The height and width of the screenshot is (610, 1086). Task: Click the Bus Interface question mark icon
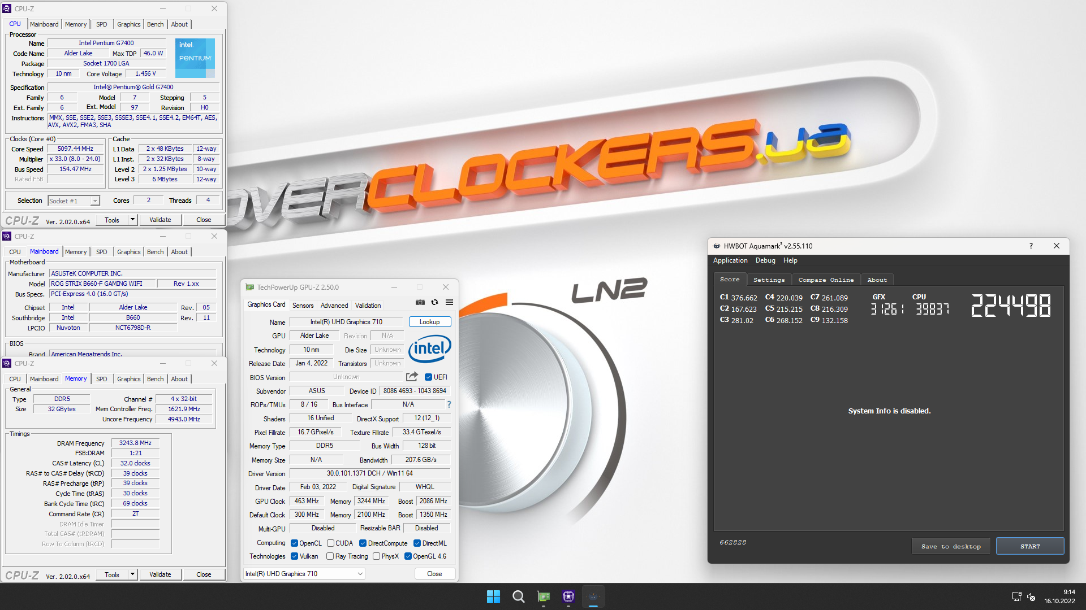click(449, 404)
